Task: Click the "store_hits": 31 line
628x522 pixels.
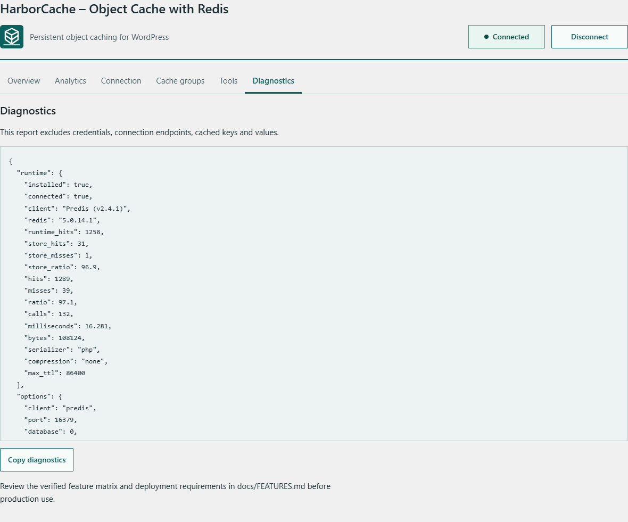Action: coord(56,244)
